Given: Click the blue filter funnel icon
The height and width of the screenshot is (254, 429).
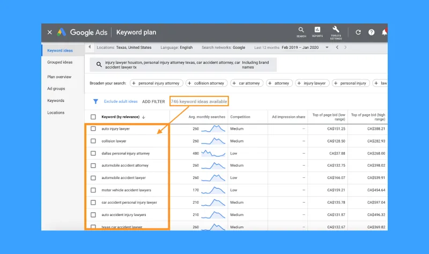Looking at the screenshot, I should point(95,101).
